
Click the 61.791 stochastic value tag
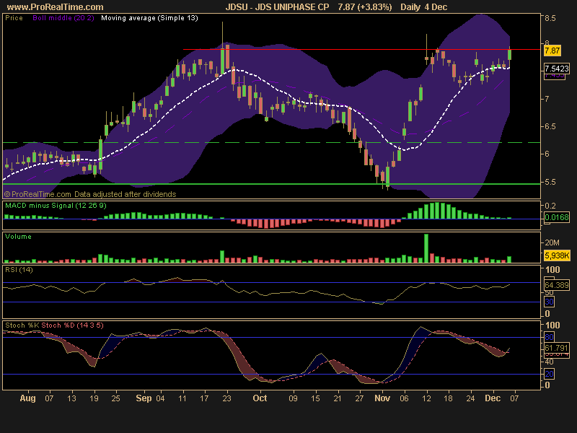pos(557,348)
